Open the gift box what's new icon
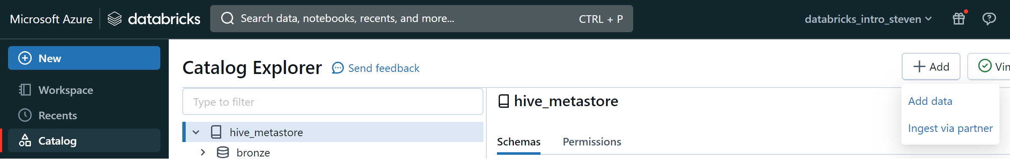Viewport: 1010px width, 159px height. [959, 19]
